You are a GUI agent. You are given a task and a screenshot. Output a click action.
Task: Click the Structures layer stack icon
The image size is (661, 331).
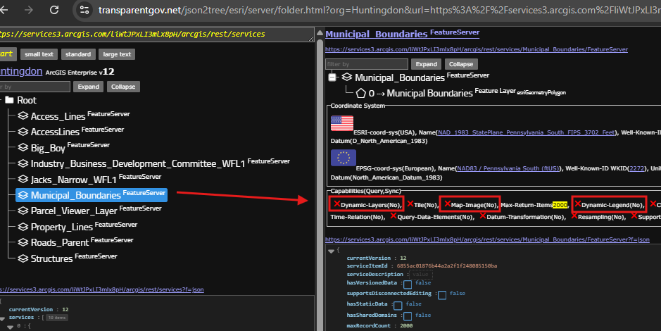(23, 258)
